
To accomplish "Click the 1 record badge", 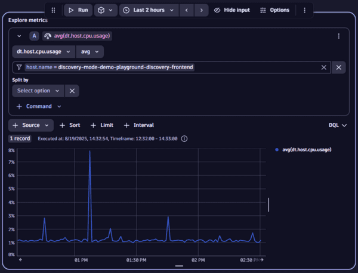I will point(20,139).
